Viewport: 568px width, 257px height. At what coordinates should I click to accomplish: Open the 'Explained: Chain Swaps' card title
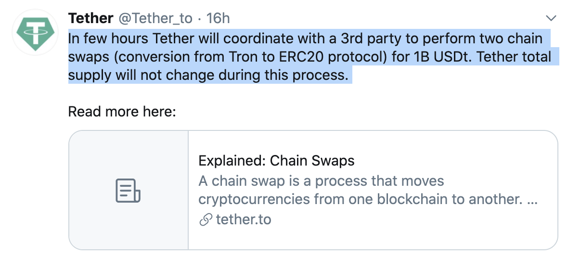click(x=276, y=161)
